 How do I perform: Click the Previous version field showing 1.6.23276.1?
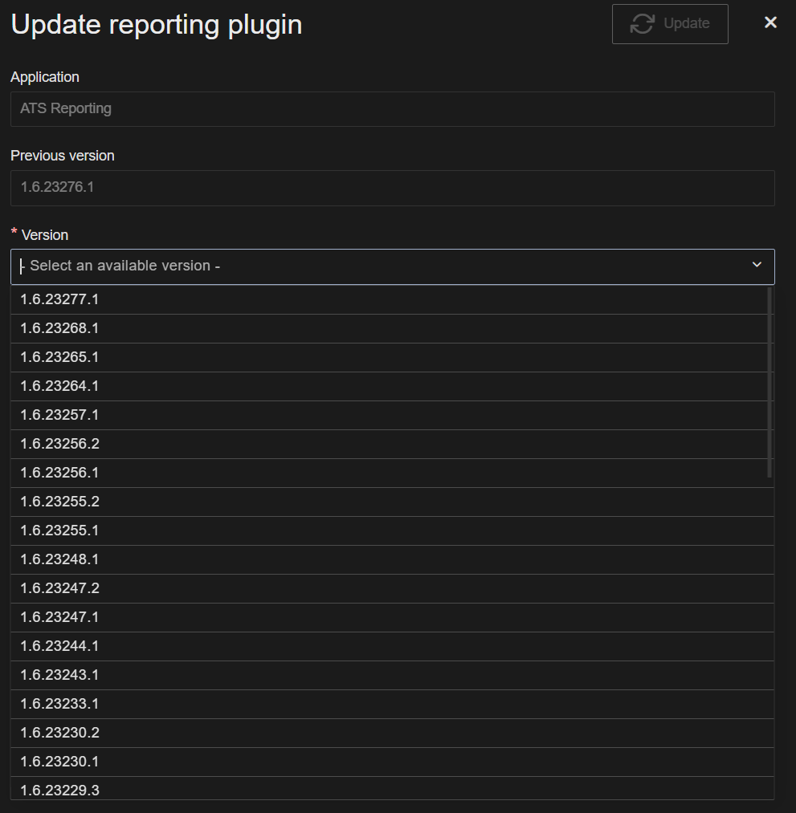point(392,187)
